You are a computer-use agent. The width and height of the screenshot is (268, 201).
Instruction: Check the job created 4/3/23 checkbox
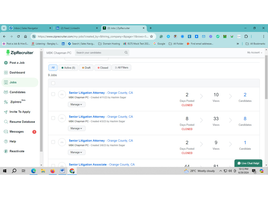pos(53,118)
